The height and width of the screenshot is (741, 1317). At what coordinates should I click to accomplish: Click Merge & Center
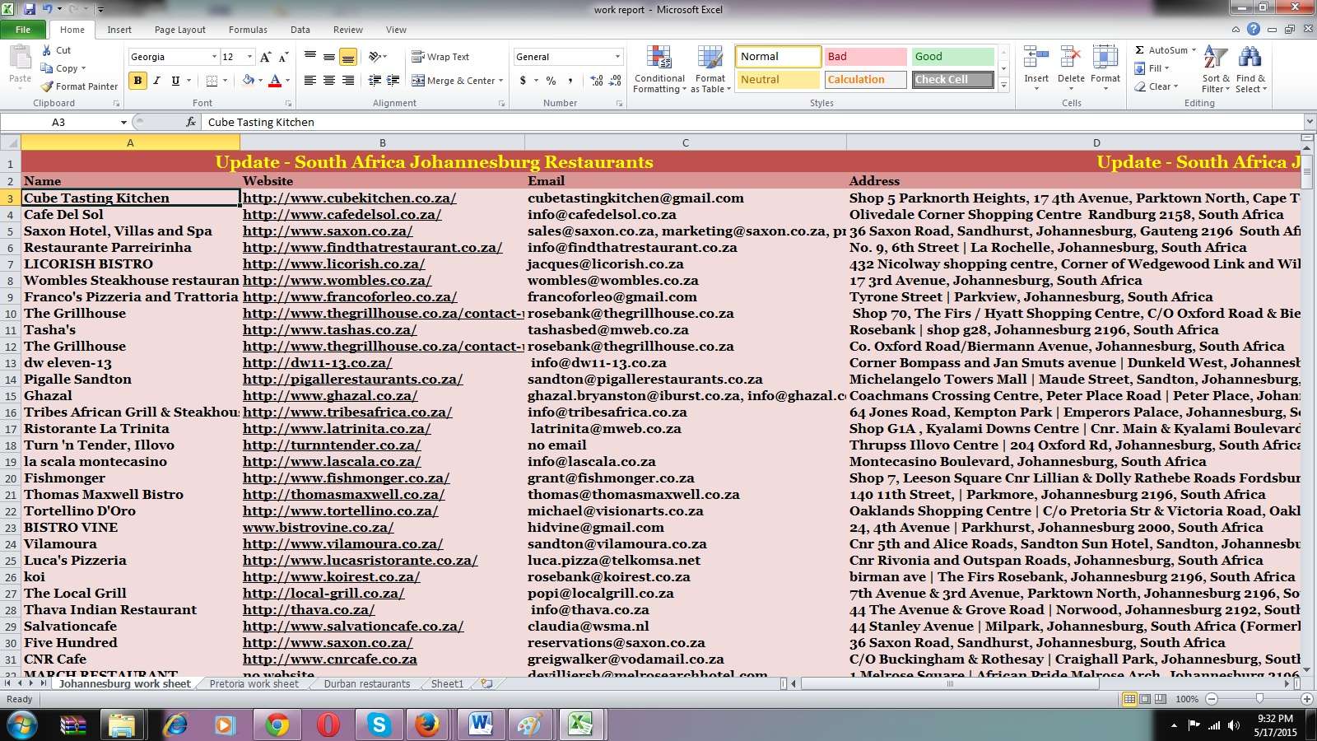click(454, 81)
